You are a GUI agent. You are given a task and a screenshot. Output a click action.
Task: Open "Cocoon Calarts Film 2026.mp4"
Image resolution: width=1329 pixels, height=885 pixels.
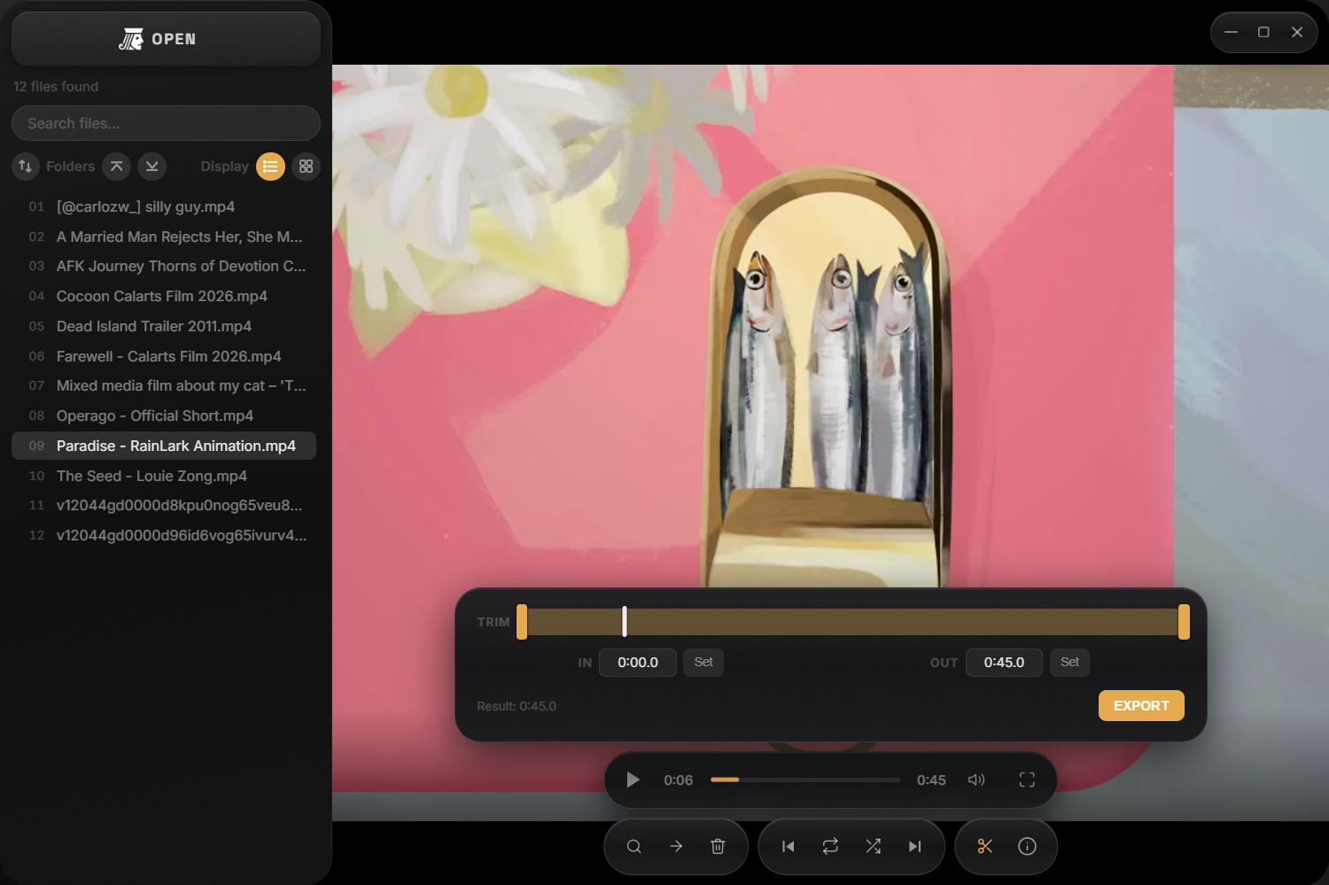point(164,296)
